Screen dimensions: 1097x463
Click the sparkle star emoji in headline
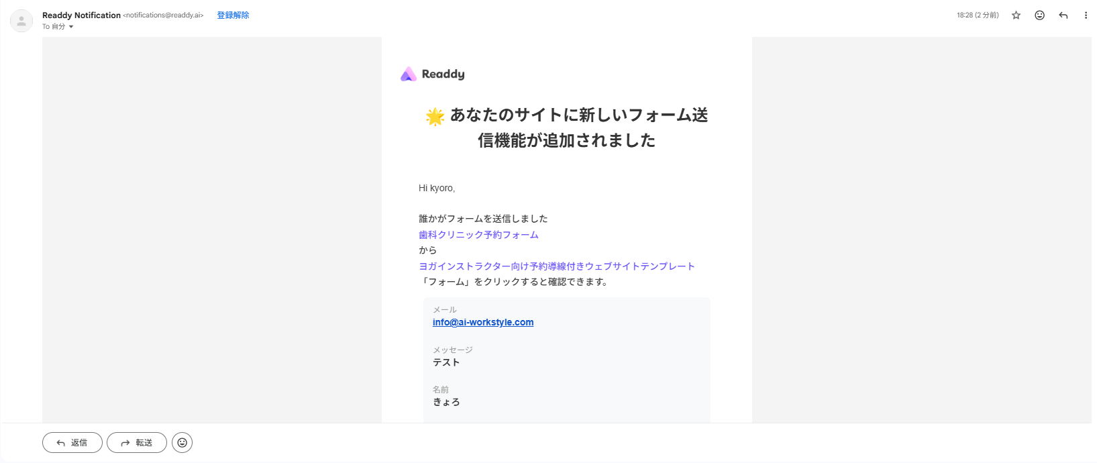435,117
